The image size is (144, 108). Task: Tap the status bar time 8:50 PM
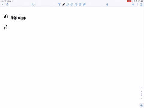pyautogui.click(x=3, y=1)
